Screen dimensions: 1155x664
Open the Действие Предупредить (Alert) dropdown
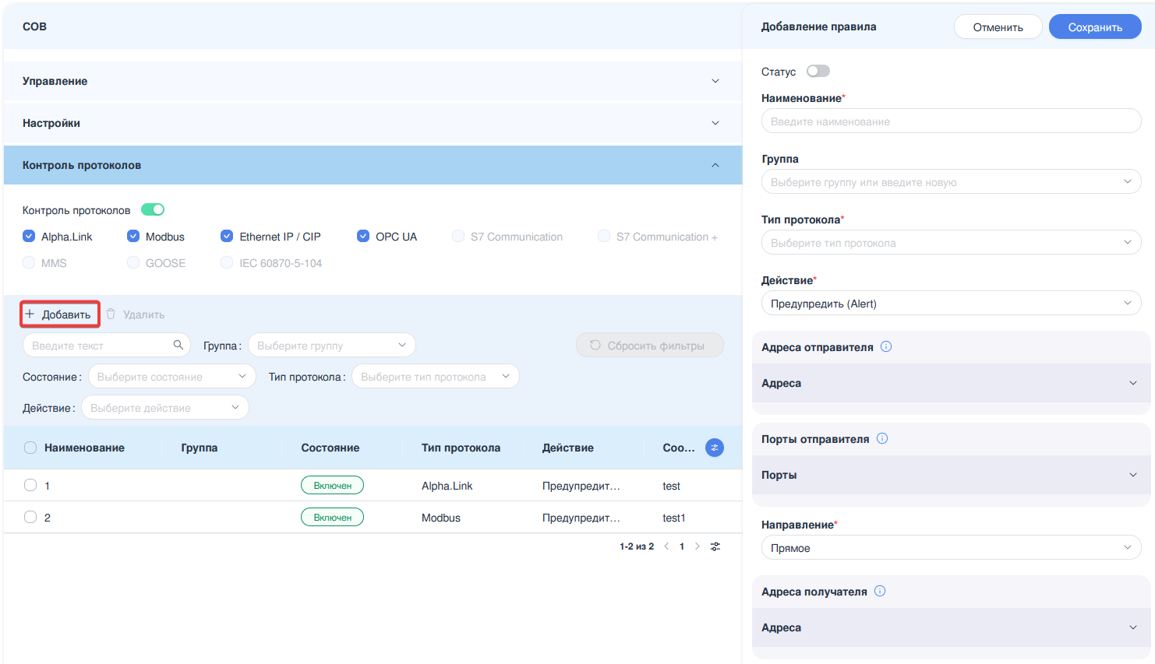[x=951, y=304]
